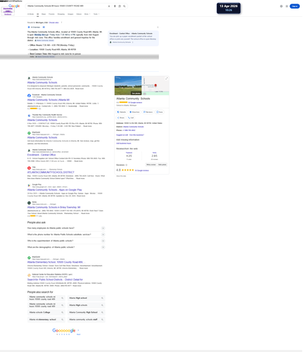
Task: Expand question about how many employees
Action: tap(66, 228)
